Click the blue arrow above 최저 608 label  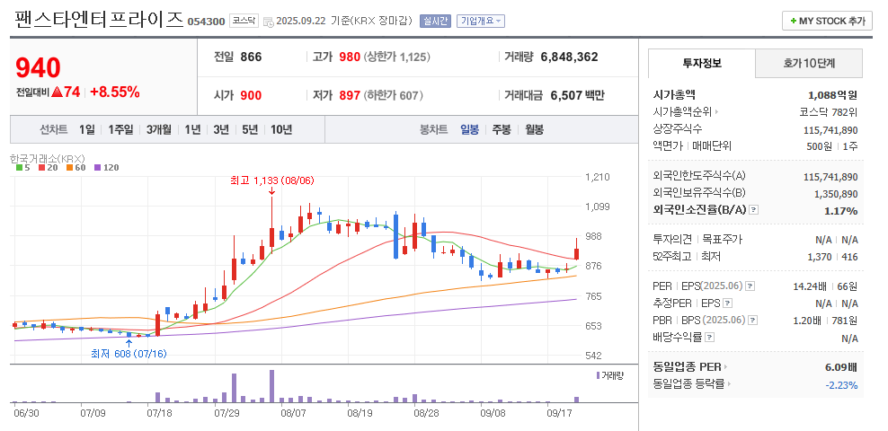click(x=129, y=343)
